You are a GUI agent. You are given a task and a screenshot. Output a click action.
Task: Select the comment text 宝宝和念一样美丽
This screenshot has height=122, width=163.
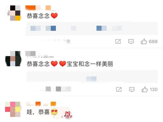pos(90,64)
